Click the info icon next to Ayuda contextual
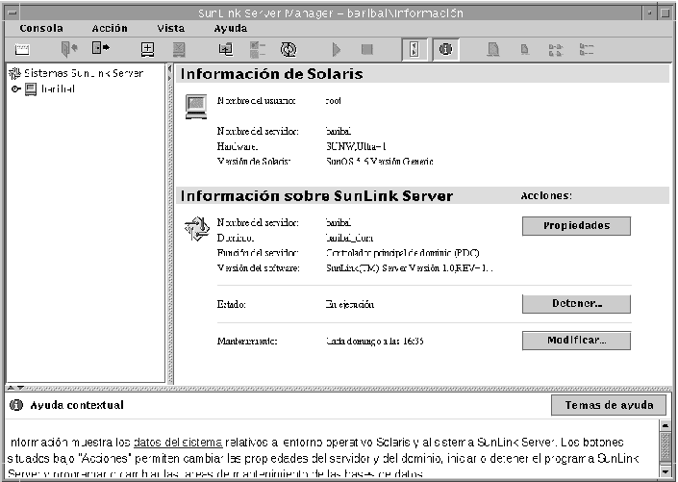This screenshot has height=482, width=678. tap(16, 405)
